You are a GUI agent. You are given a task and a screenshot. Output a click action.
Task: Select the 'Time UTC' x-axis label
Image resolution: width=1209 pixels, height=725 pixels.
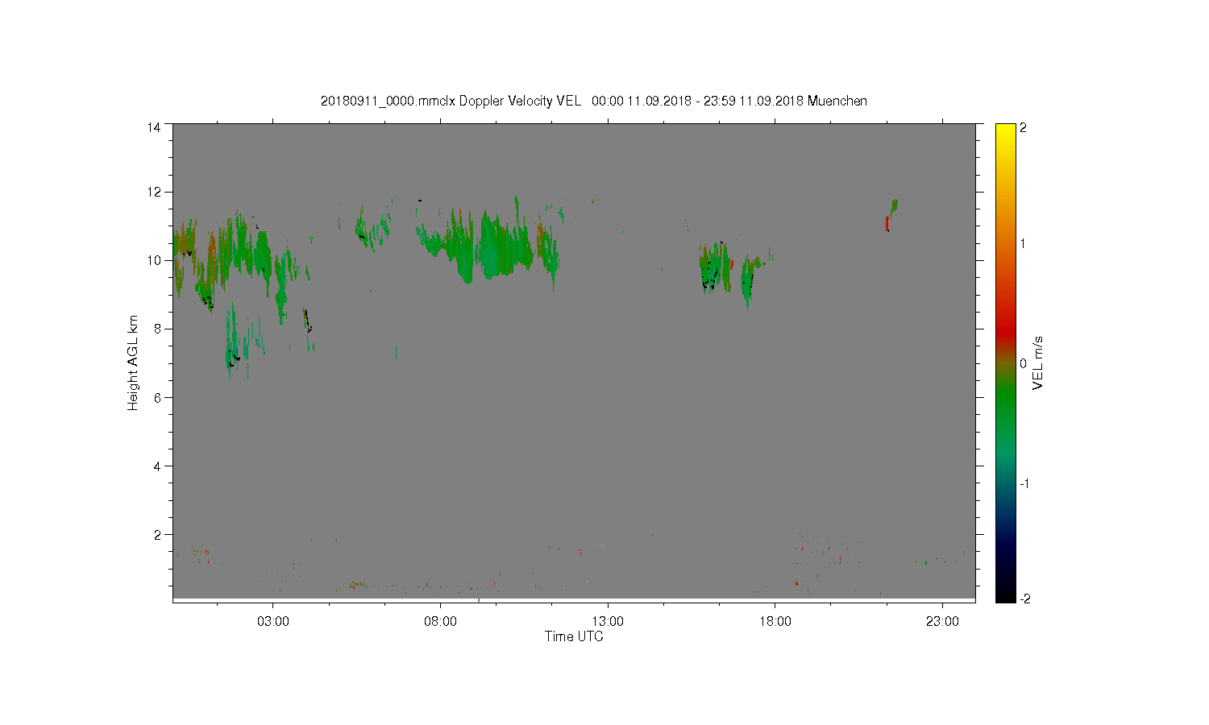pos(574,636)
